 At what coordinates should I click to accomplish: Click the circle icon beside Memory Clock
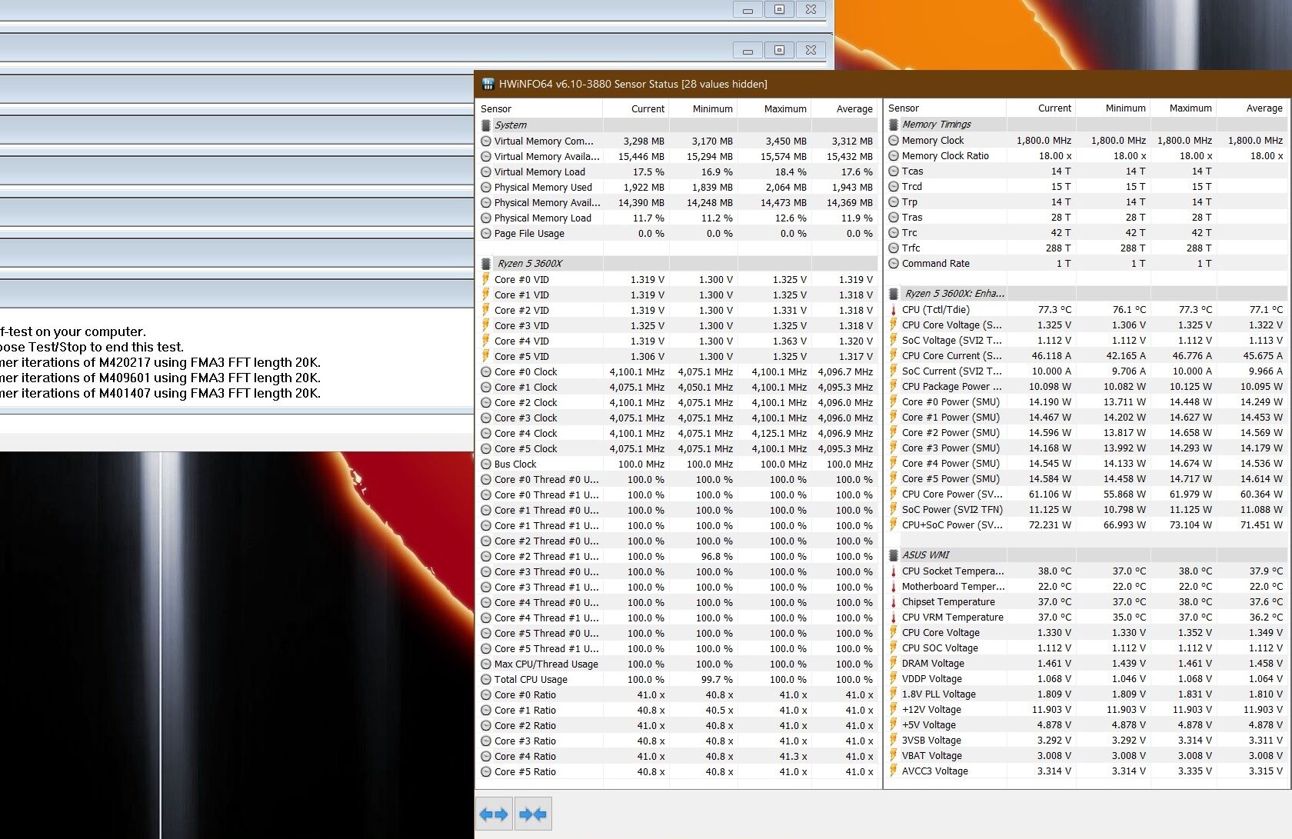893,140
